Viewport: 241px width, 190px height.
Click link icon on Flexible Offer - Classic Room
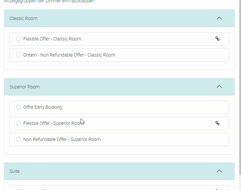coord(217,39)
